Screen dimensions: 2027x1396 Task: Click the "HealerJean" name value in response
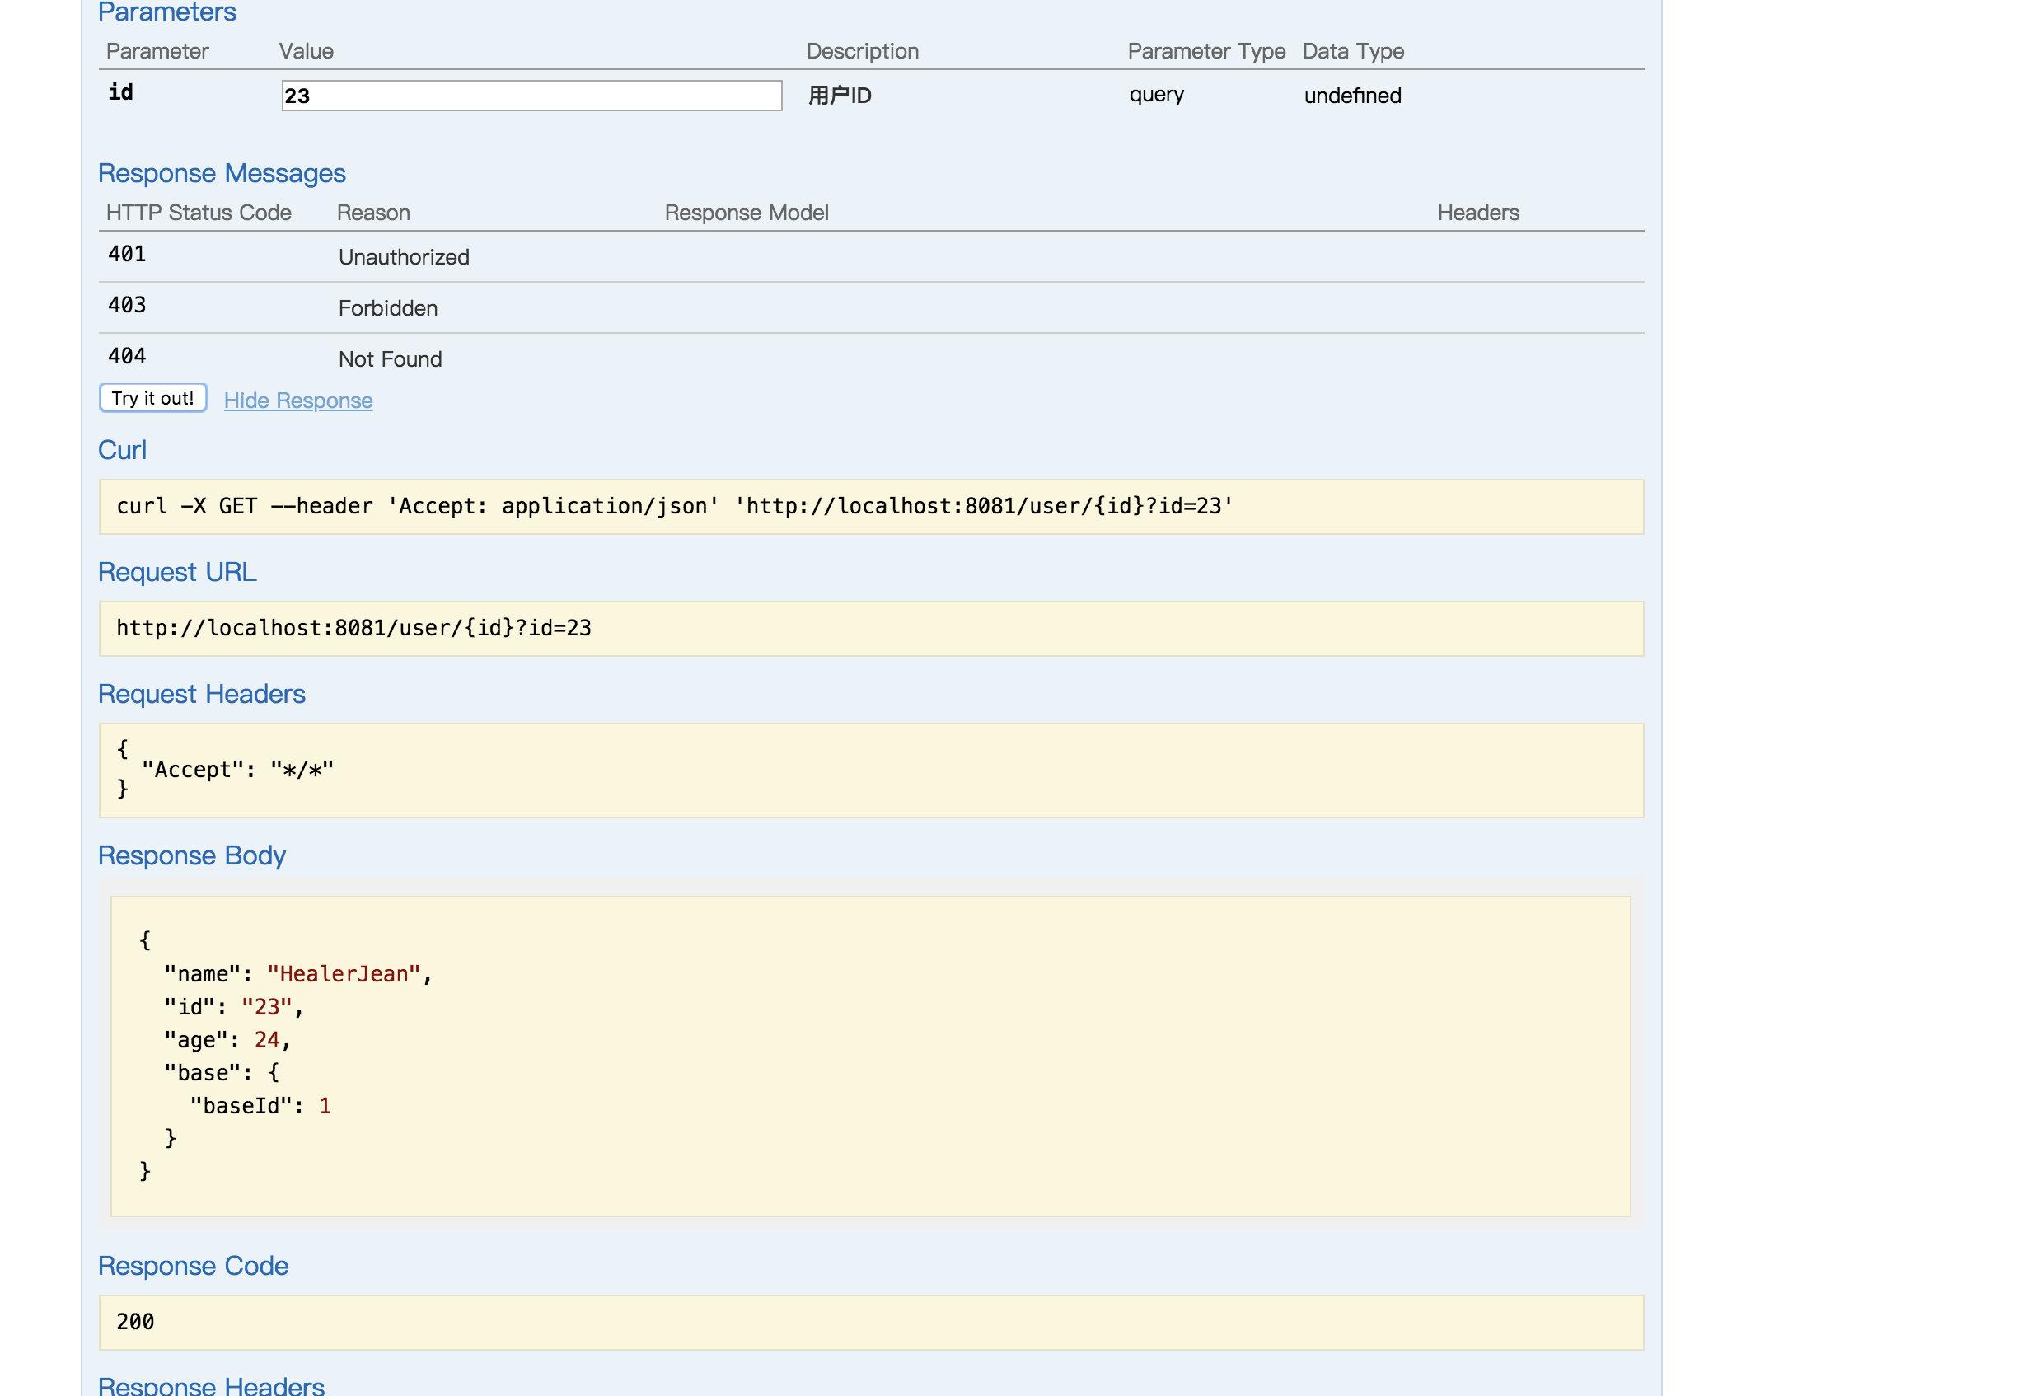[344, 974]
